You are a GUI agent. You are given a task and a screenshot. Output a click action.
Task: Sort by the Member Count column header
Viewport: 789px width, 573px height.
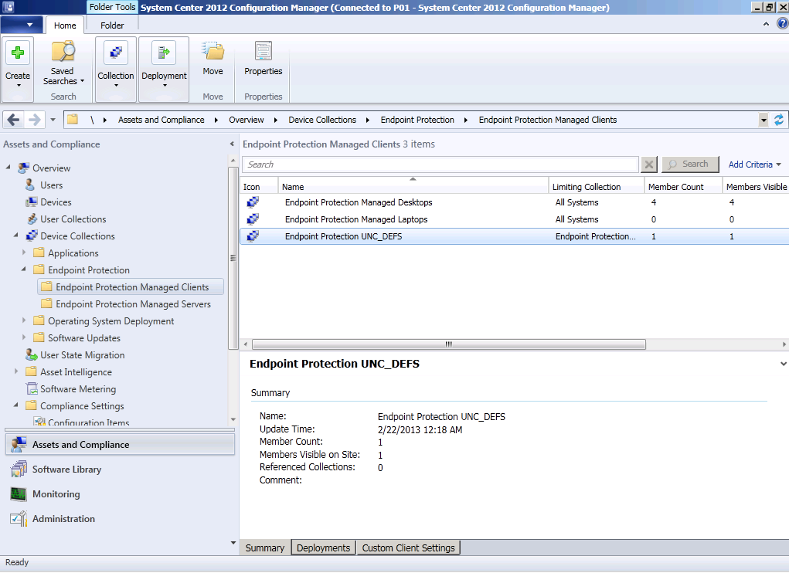click(683, 186)
